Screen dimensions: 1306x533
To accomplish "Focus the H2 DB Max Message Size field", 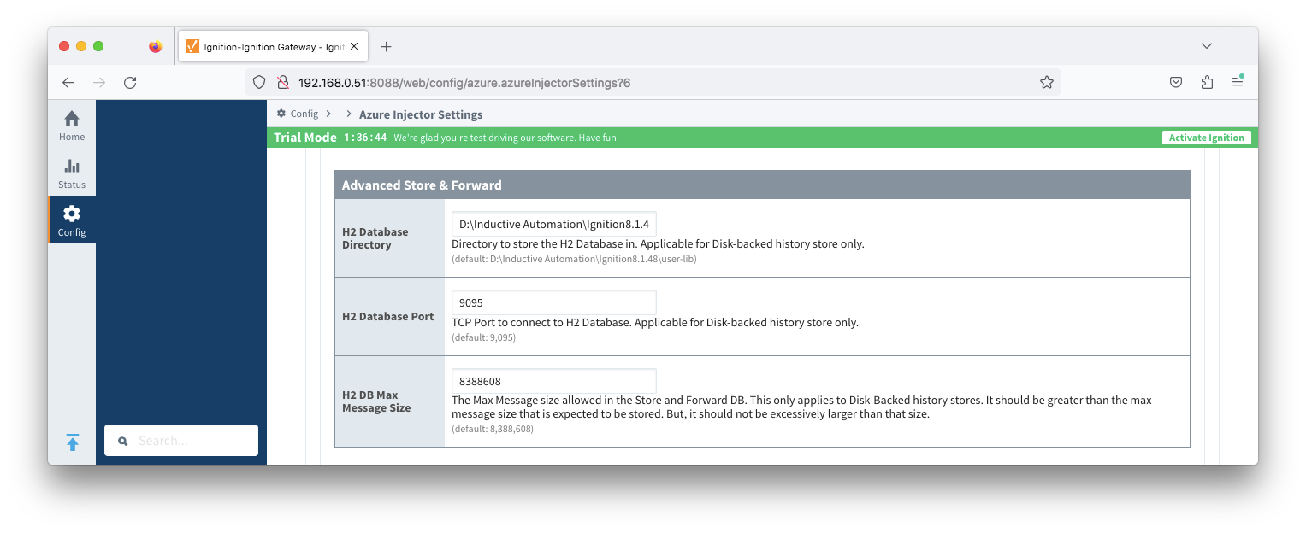I will 553,381.
